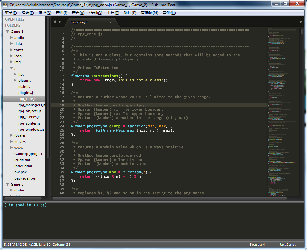Open the 菜单(F) menu
This screenshot has height=250, width=307.
[x=11, y=13]
